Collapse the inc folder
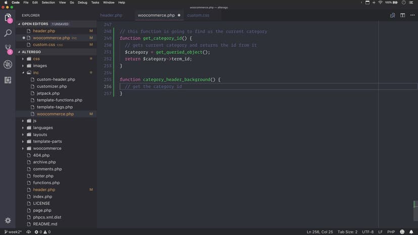Viewport: 418px width, 235px height. pyautogui.click(x=23, y=73)
